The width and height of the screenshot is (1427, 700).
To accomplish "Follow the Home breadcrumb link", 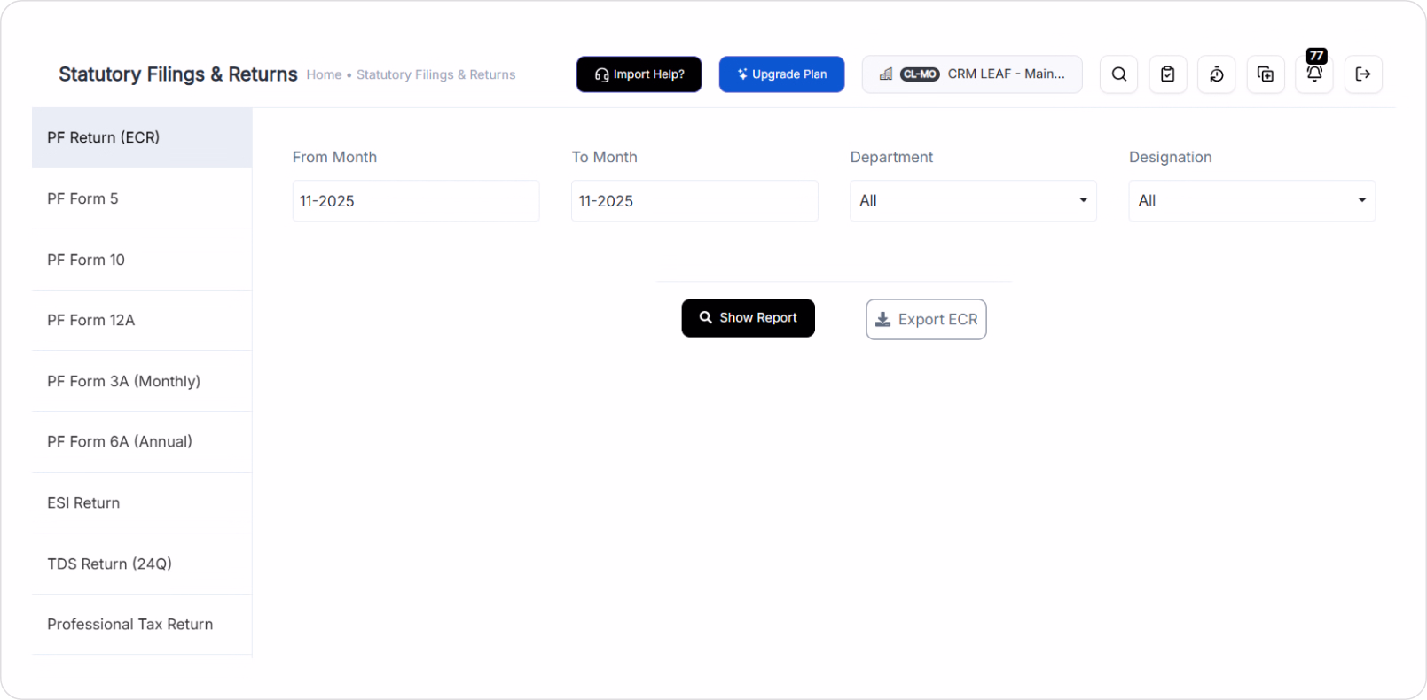I will click(324, 75).
